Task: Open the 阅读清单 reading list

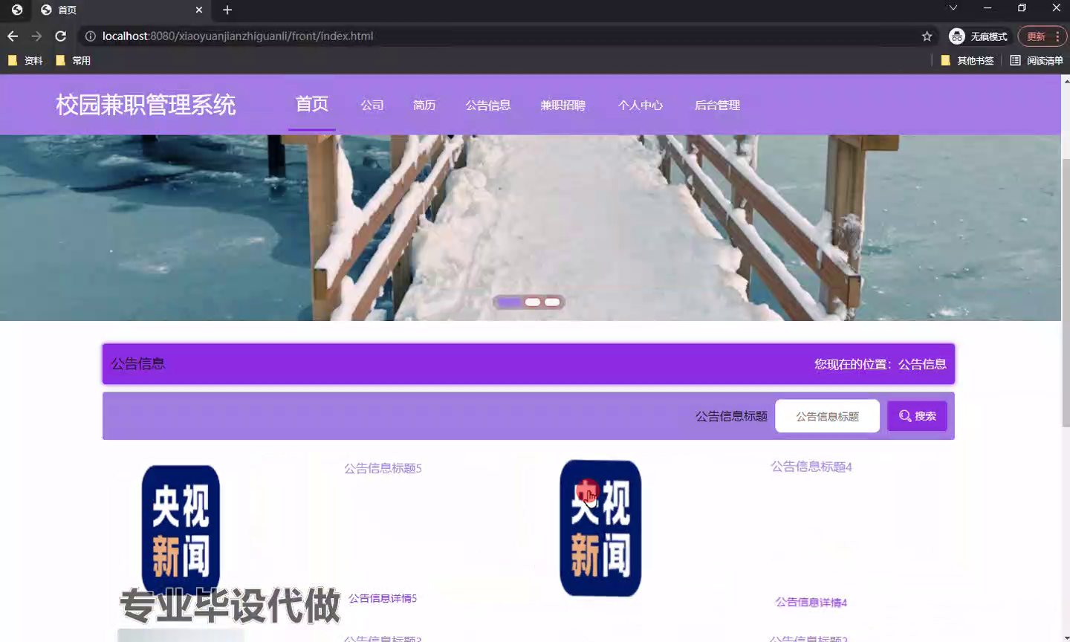Action: [1037, 60]
